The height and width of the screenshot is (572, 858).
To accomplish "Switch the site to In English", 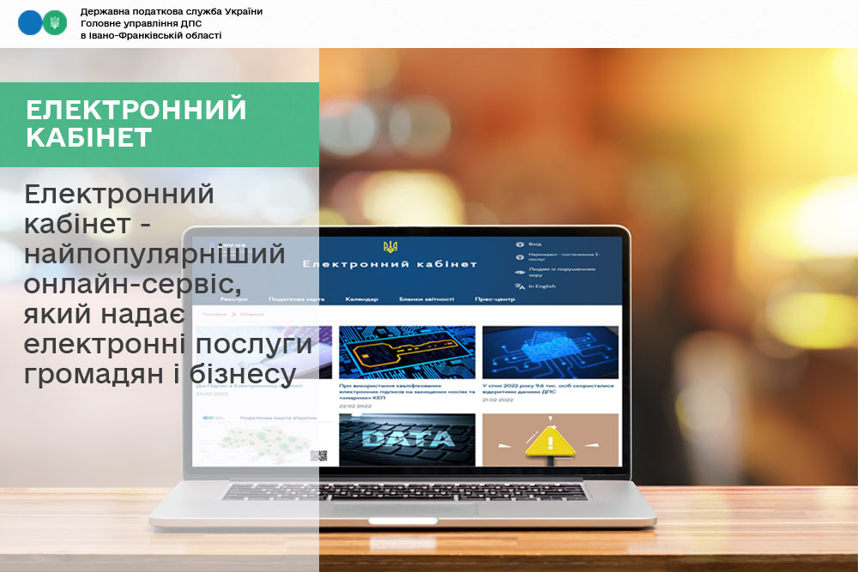I will click(x=543, y=286).
